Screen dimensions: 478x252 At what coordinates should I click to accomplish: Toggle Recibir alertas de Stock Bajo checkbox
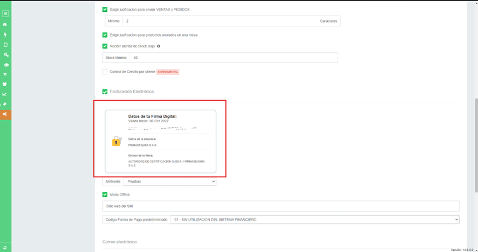point(105,46)
